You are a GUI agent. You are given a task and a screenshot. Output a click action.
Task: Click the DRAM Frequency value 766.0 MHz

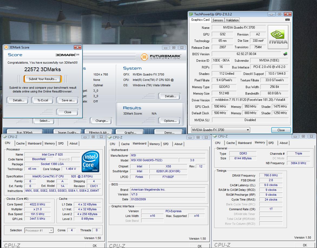[271, 175]
